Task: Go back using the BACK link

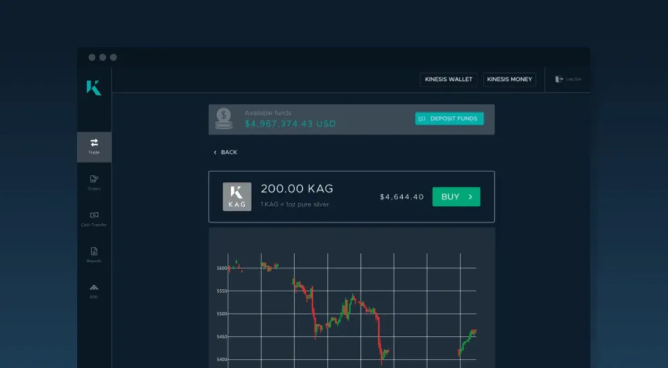Action: point(226,152)
